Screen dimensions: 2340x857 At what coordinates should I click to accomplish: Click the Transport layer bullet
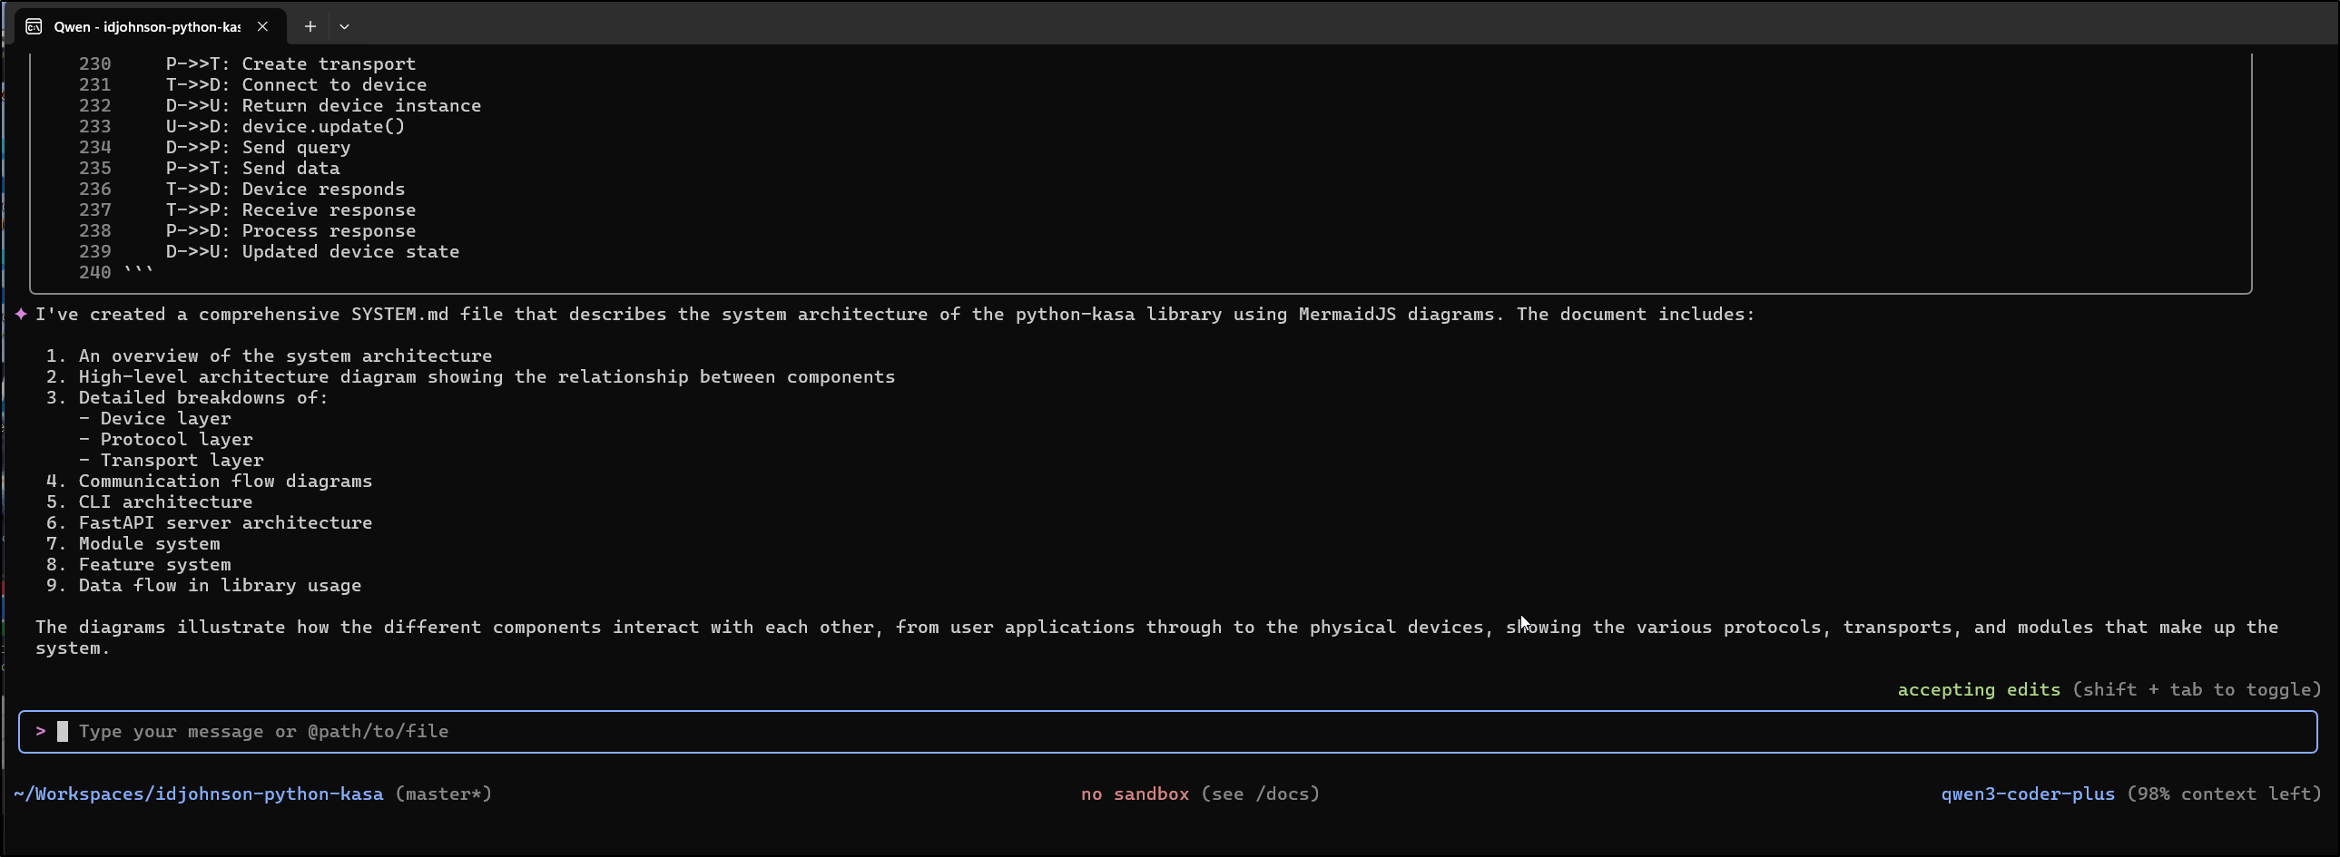click(171, 461)
